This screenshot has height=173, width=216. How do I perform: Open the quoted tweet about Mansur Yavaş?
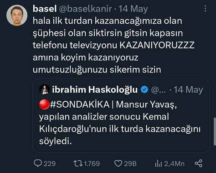[121, 115]
